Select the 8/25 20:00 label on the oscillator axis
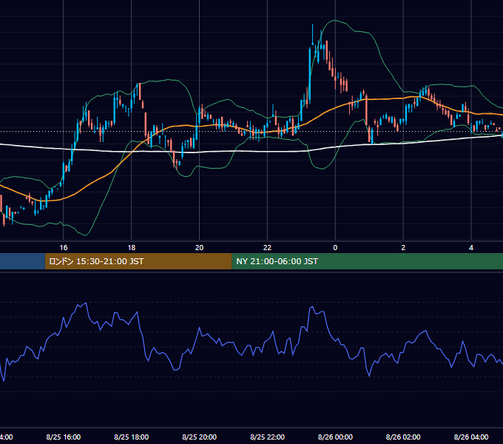Image resolution: width=503 pixels, height=444 pixels. pos(199,437)
